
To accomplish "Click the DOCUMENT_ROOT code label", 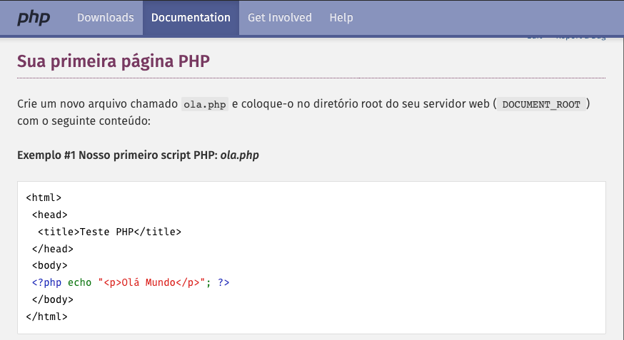I will coord(541,104).
